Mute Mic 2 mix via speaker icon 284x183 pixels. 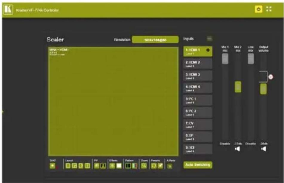(237, 149)
